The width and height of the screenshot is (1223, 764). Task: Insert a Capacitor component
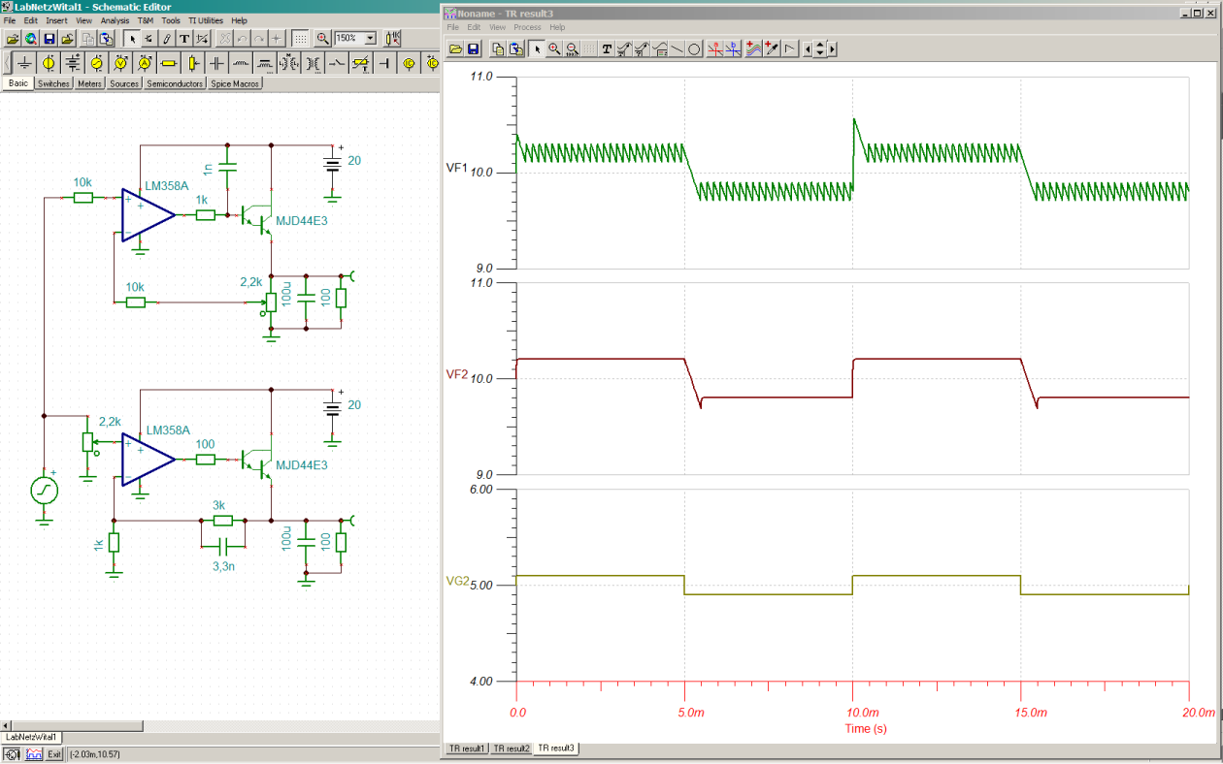216,63
